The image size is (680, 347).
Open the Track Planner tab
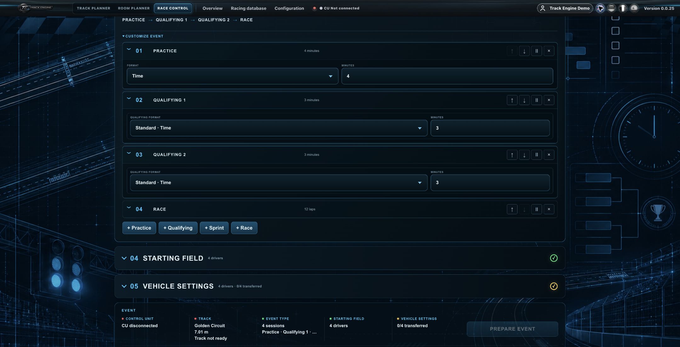point(93,8)
